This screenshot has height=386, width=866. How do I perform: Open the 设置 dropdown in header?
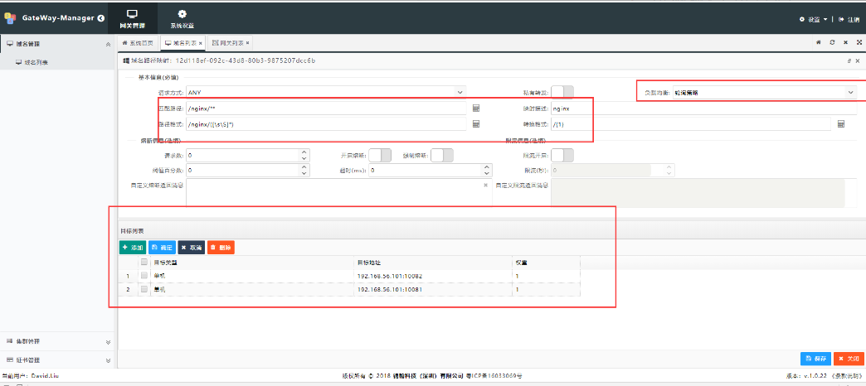click(814, 19)
